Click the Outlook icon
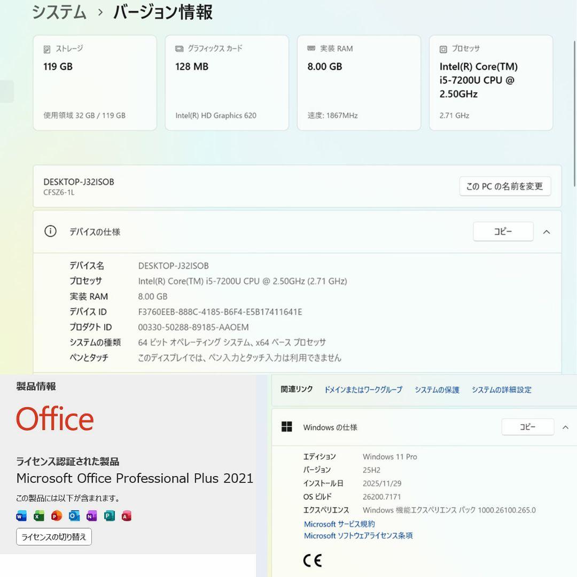 coord(73,516)
